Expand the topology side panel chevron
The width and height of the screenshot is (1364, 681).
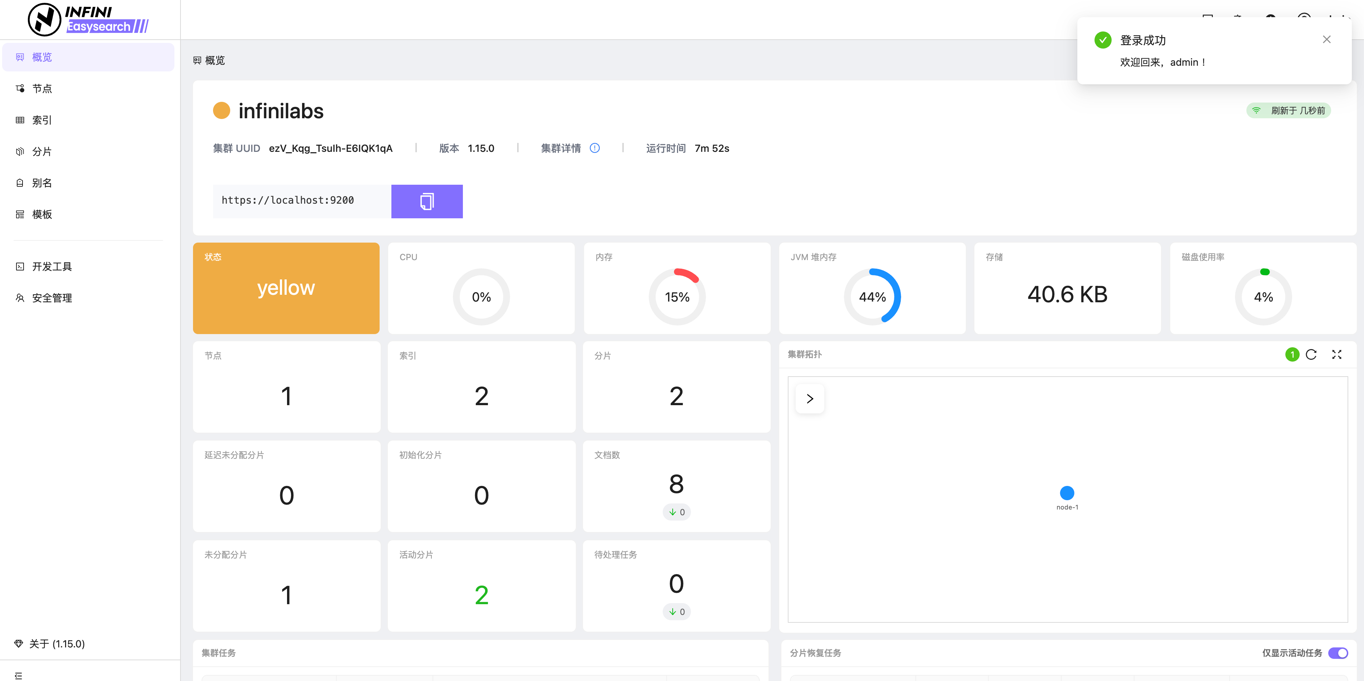[x=810, y=399]
